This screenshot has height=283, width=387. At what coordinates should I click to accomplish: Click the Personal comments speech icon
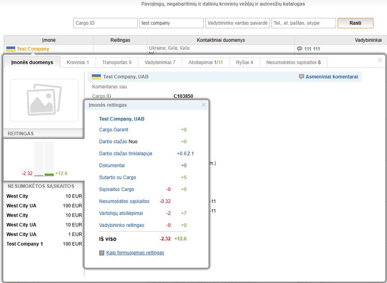tap(301, 77)
